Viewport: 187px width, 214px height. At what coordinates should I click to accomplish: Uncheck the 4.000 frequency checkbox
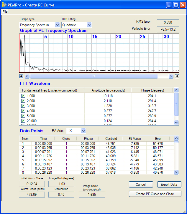point(23,111)
